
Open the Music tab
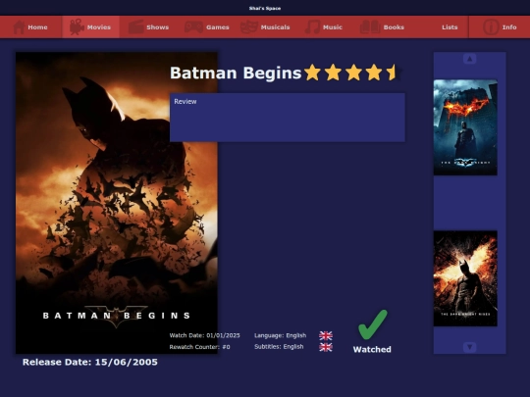pyautogui.click(x=324, y=27)
